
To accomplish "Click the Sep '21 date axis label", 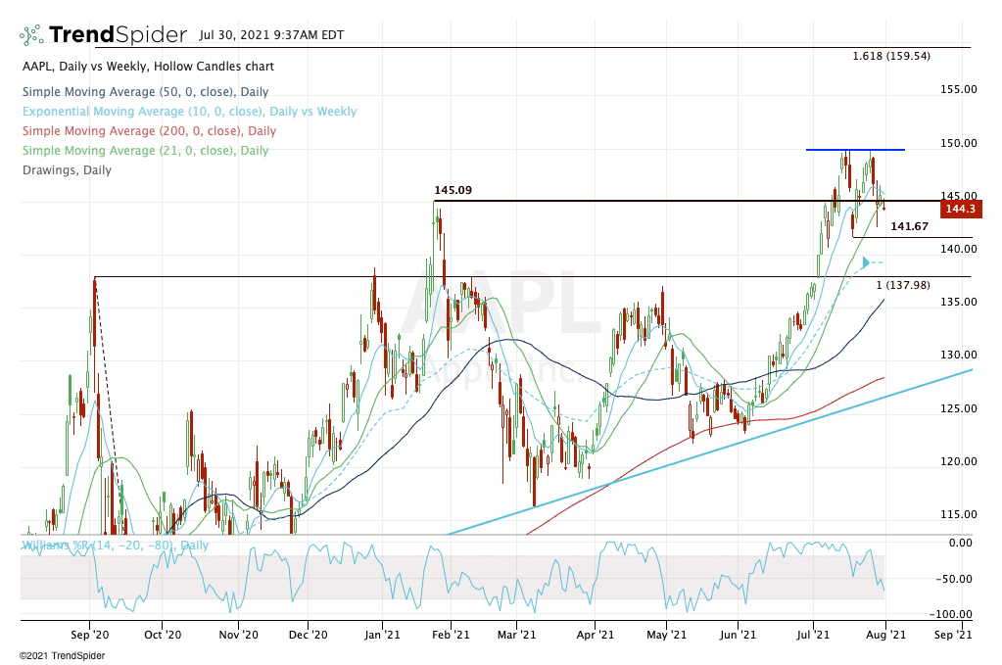I will point(953,635).
